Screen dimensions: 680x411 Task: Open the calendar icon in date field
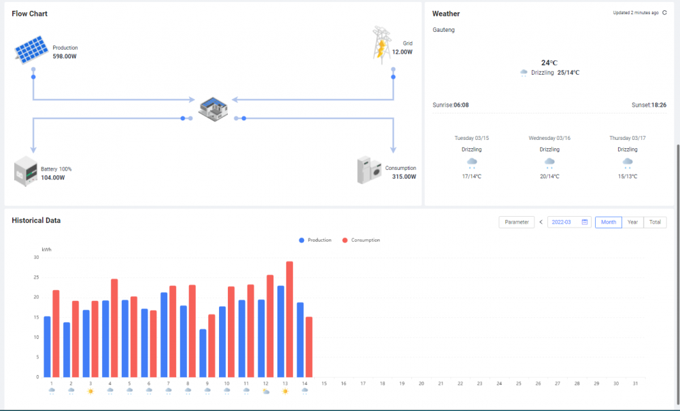tap(585, 222)
